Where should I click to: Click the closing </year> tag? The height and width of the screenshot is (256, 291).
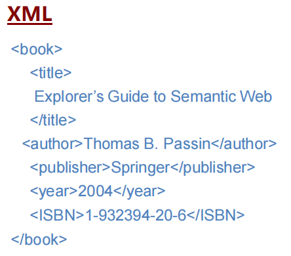[x=140, y=192]
